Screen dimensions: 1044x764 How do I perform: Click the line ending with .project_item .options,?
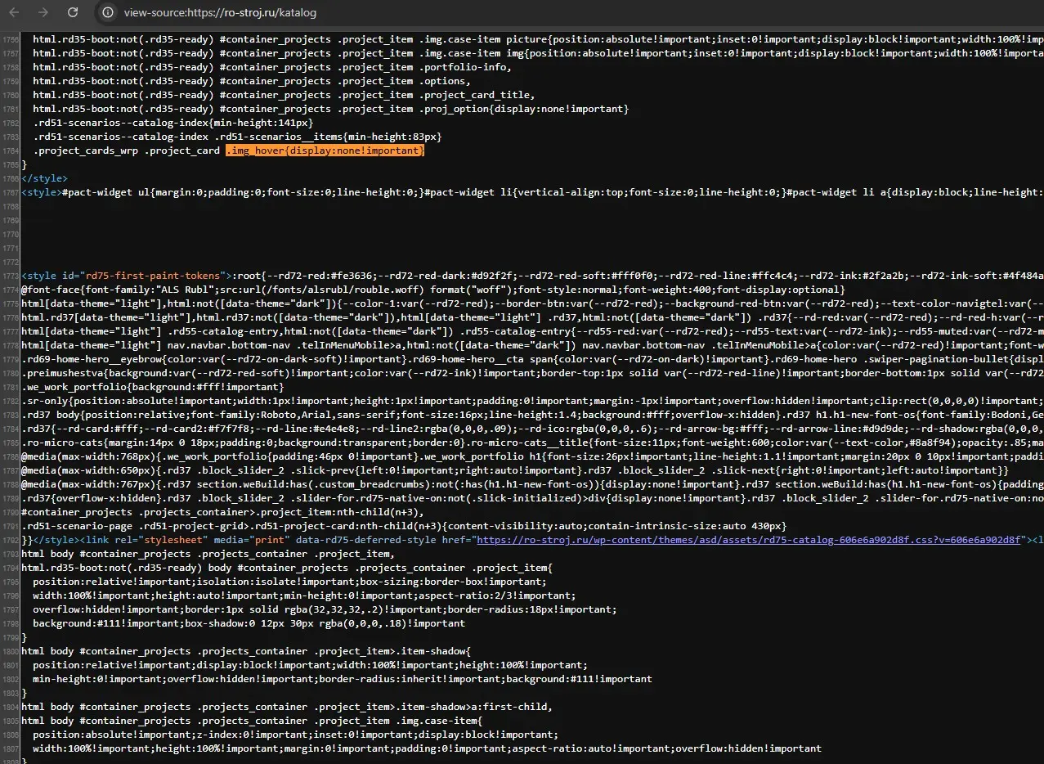tap(252, 81)
